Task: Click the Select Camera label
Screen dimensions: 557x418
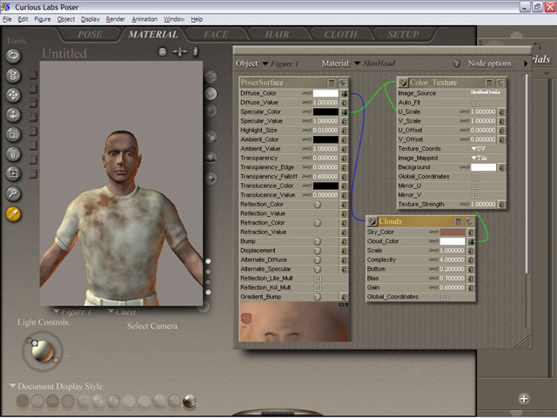Action: pos(152,327)
